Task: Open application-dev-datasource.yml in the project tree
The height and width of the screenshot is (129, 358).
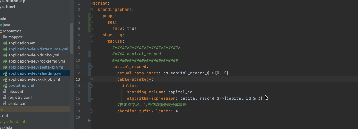Action: [38, 49]
